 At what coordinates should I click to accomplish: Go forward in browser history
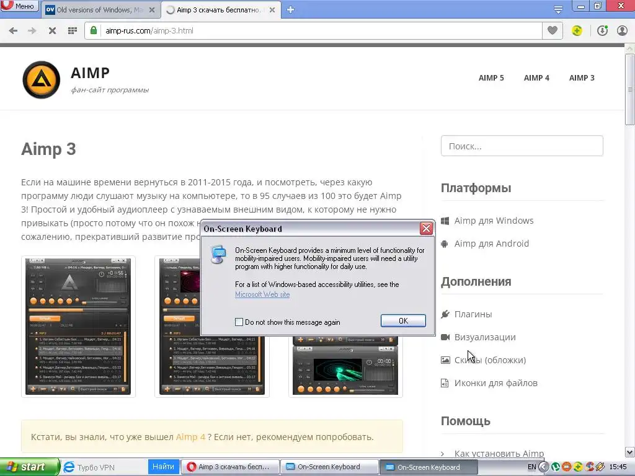point(32,31)
